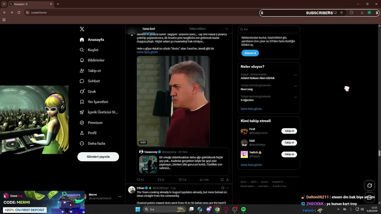Open Bildirimler notifications
The width and height of the screenshot is (381, 214).
[x=92, y=60]
